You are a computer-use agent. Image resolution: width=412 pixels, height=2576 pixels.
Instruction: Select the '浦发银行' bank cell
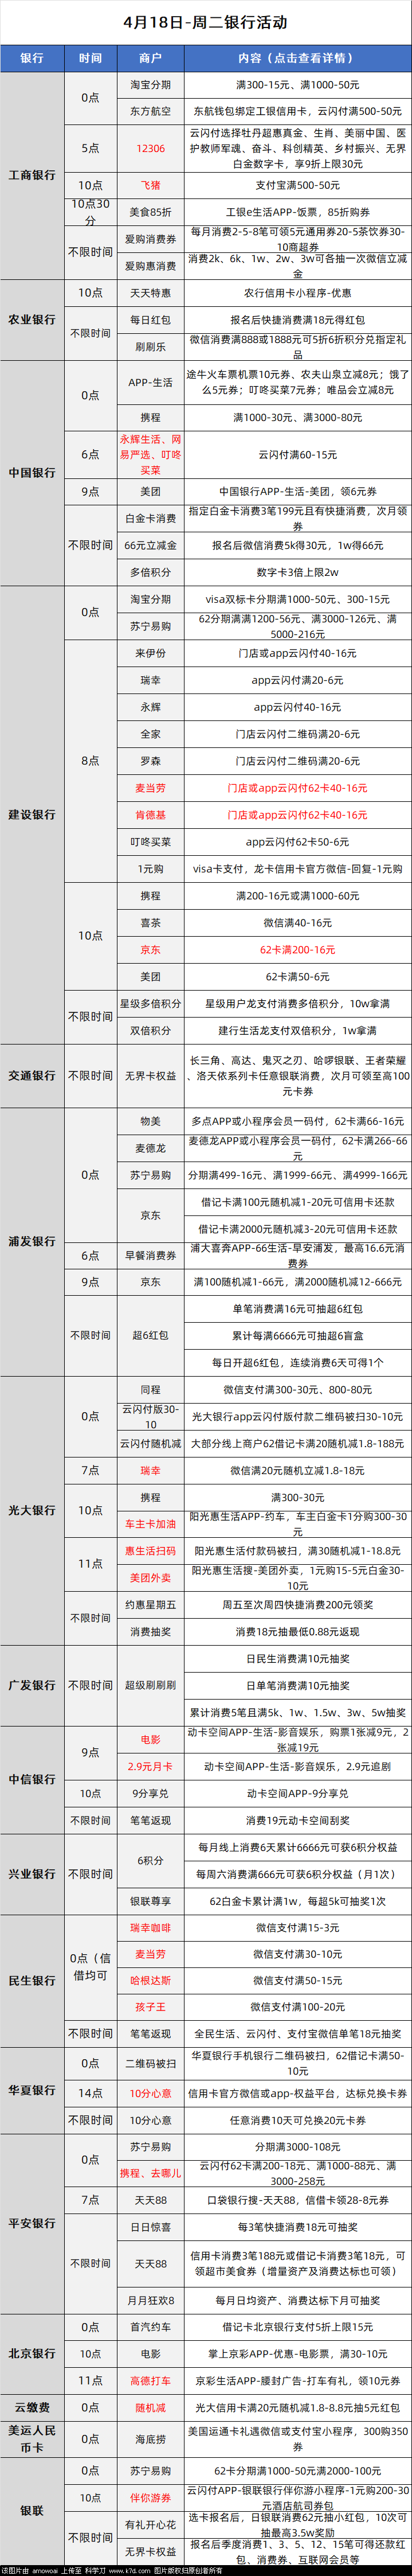point(32,1241)
